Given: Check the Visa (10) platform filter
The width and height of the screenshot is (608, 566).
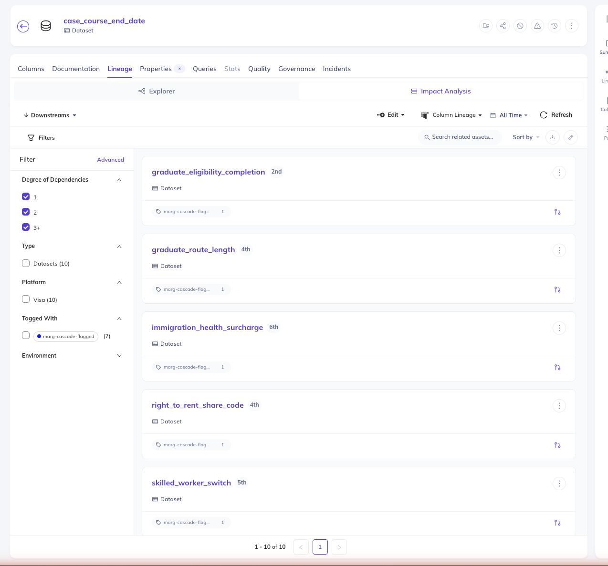Looking at the screenshot, I should [26, 299].
